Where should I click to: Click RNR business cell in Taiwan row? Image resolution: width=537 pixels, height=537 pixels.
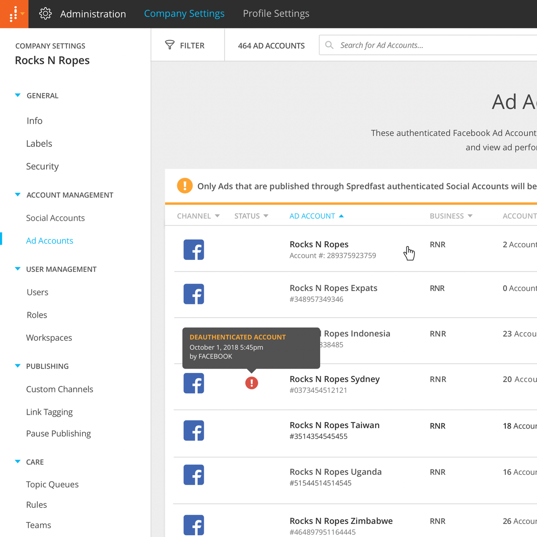438,426
